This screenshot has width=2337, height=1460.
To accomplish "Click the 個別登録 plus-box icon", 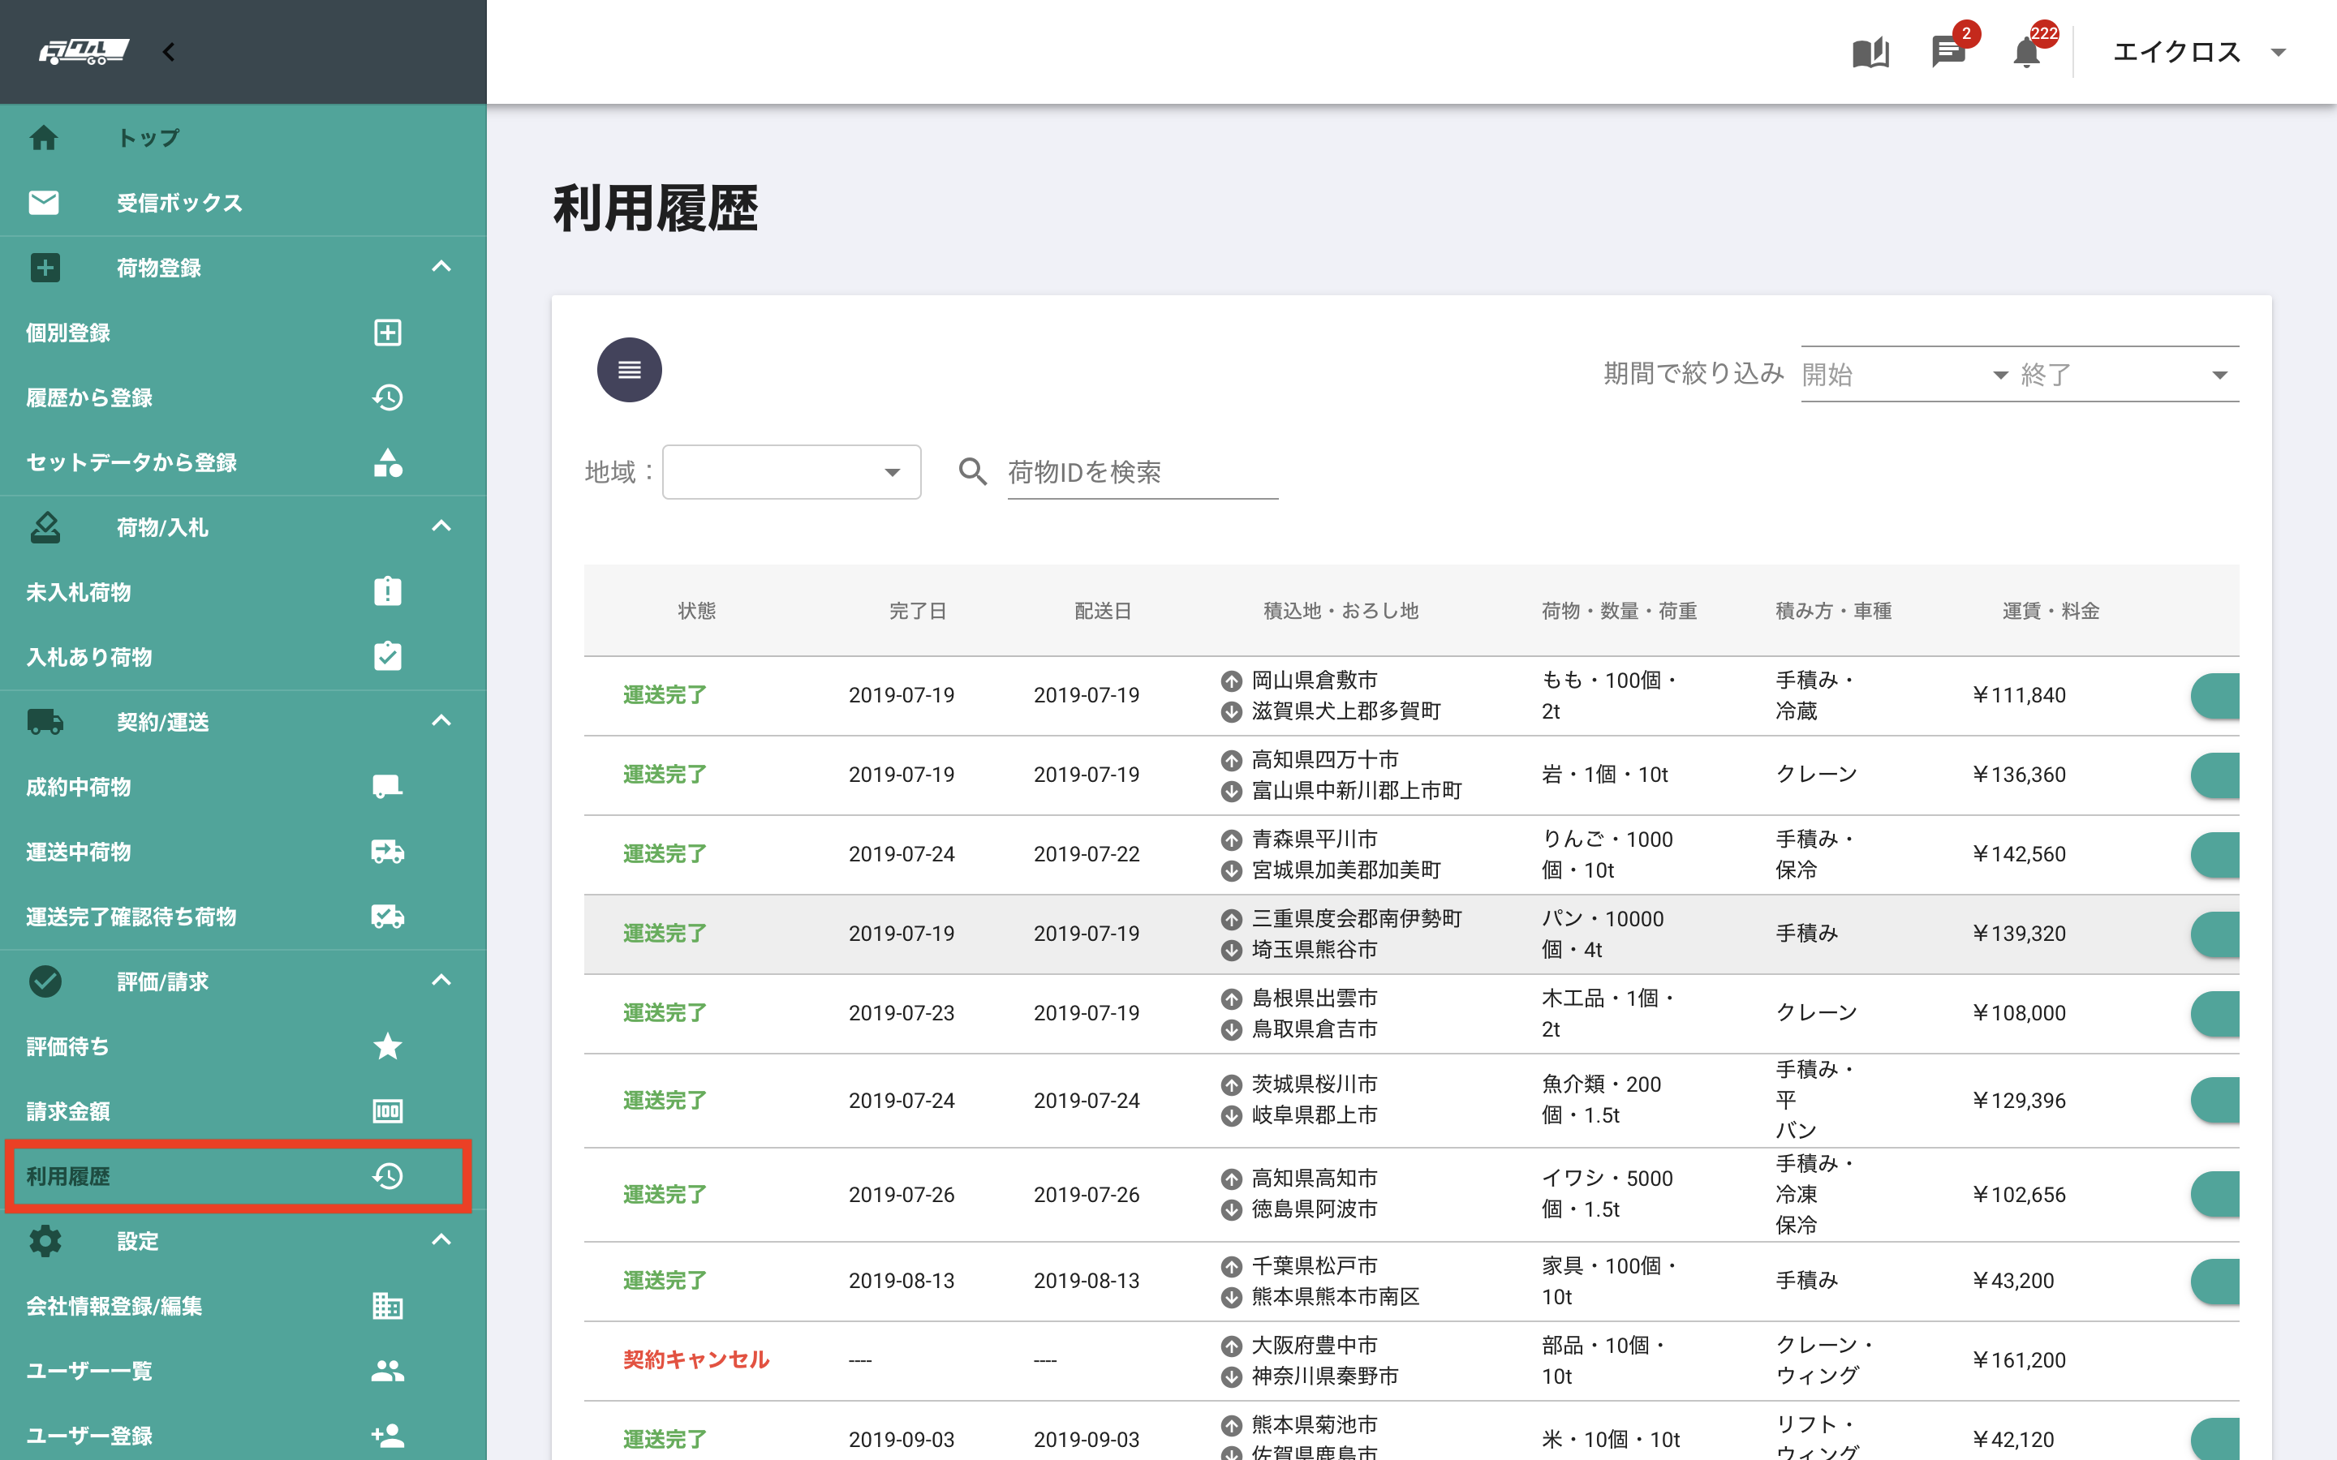I will click(x=387, y=333).
